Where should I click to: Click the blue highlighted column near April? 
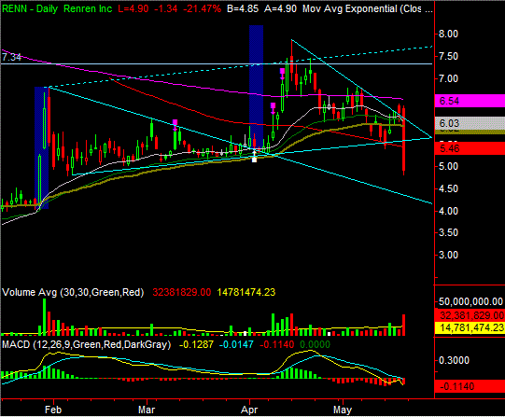(257, 87)
